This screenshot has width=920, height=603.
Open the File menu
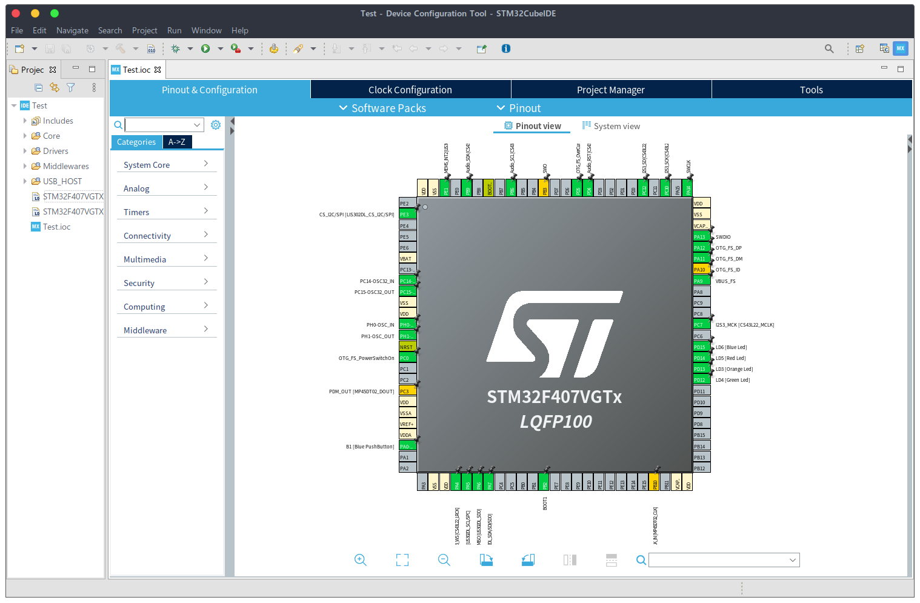coord(17,30)
